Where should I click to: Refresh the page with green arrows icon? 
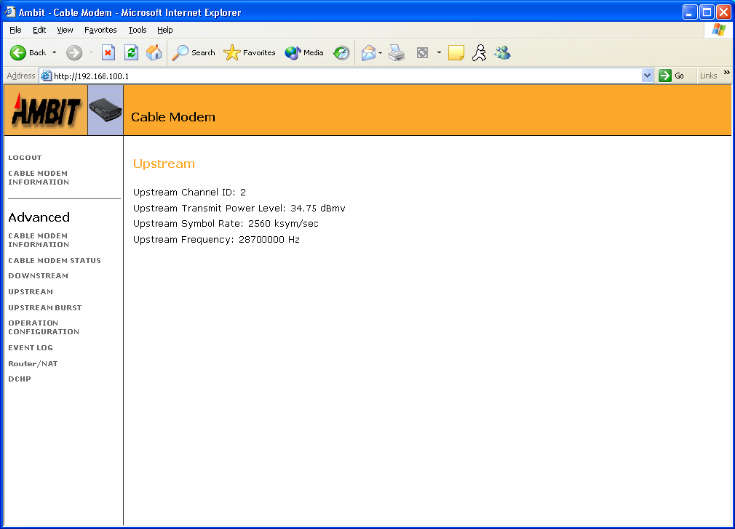point(131,53)
